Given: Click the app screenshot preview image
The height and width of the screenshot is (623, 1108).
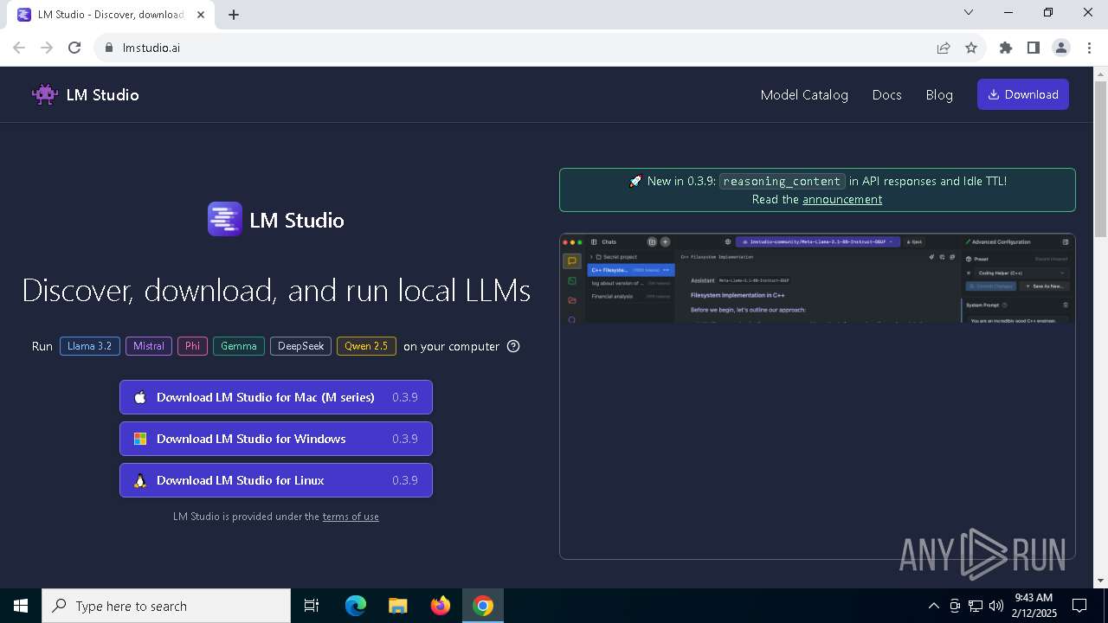Looking at the screenshot, I should pyautogui.click(x=817, y=396).
